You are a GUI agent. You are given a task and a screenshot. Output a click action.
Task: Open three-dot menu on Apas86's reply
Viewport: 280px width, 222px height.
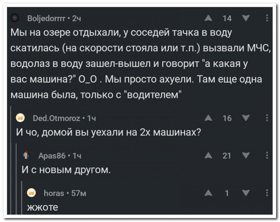[x=267, y=156]
